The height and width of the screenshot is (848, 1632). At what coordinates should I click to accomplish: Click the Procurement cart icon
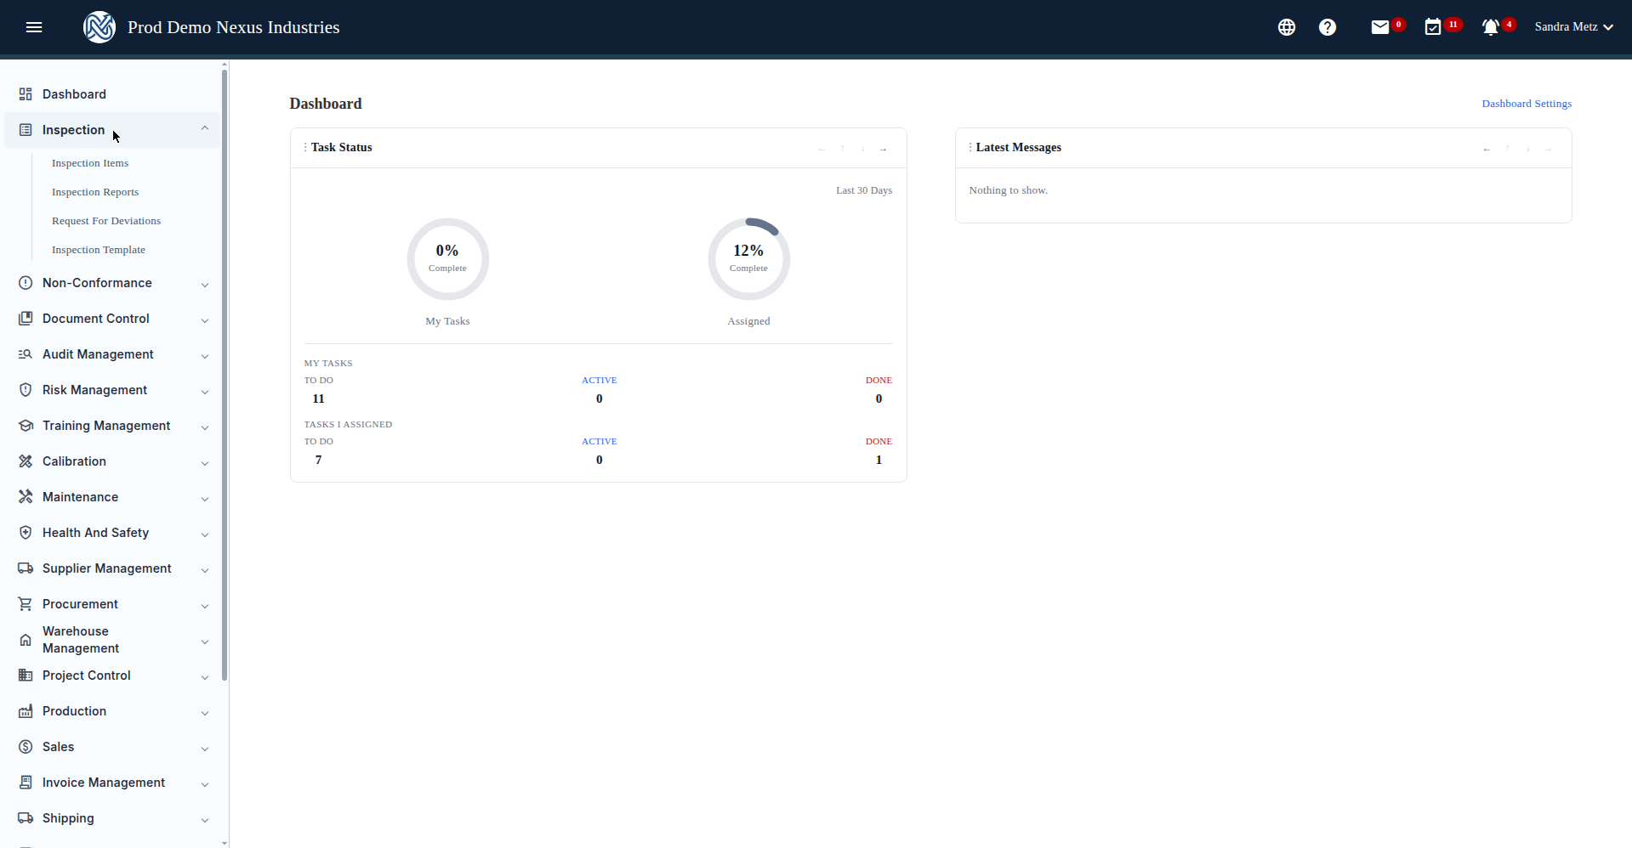[x=26, y=604]
